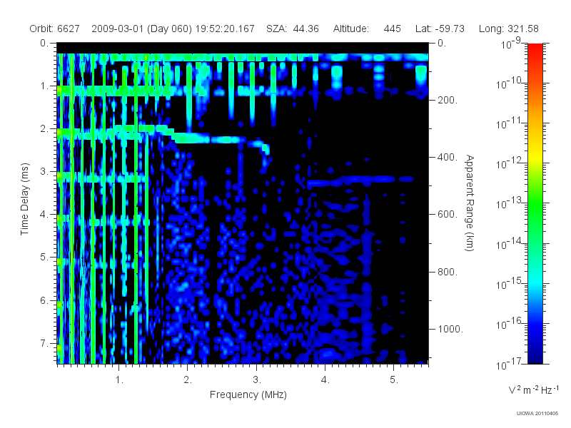Click the 'Orbit: 6627' header text
The width and height of the screenshot is (571, 428).
tap(55, 29)
